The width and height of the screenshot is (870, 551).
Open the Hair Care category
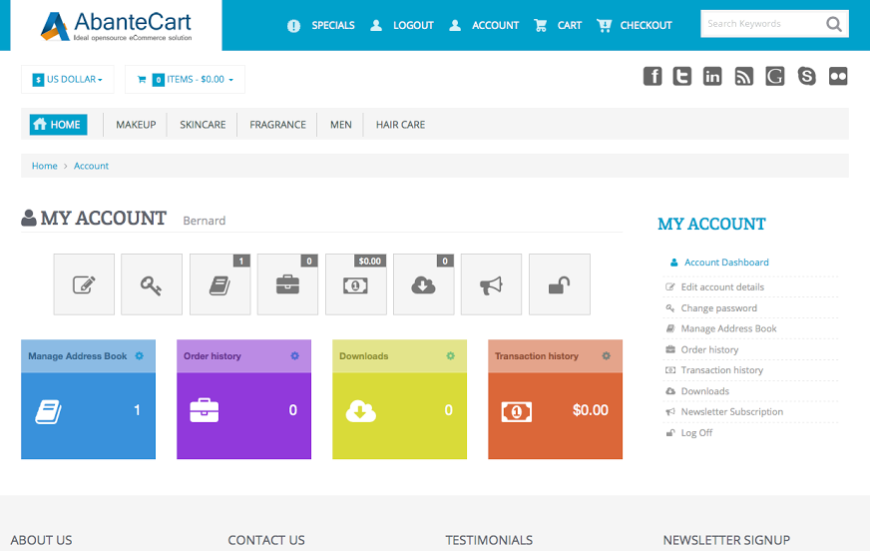pos(401,125)
